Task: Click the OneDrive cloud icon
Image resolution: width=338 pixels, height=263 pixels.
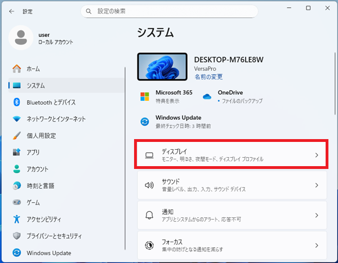Action: [207, 96]
